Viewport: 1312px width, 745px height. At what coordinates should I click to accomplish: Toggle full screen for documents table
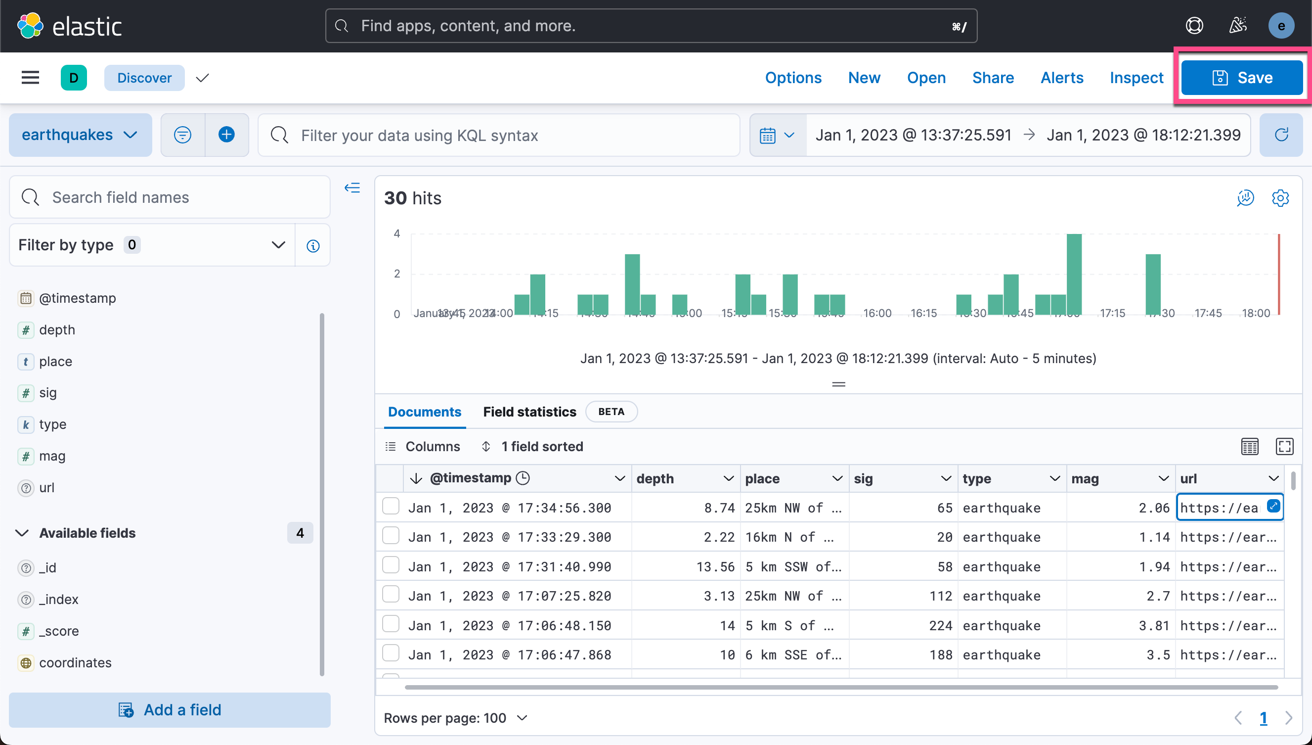tap(1284, 446)
